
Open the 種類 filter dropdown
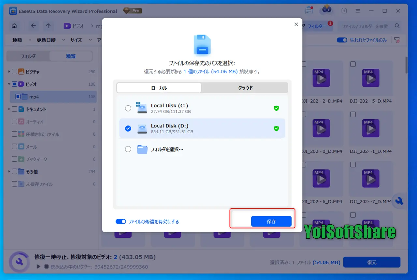pyautogui.click(x=22, y=40)
